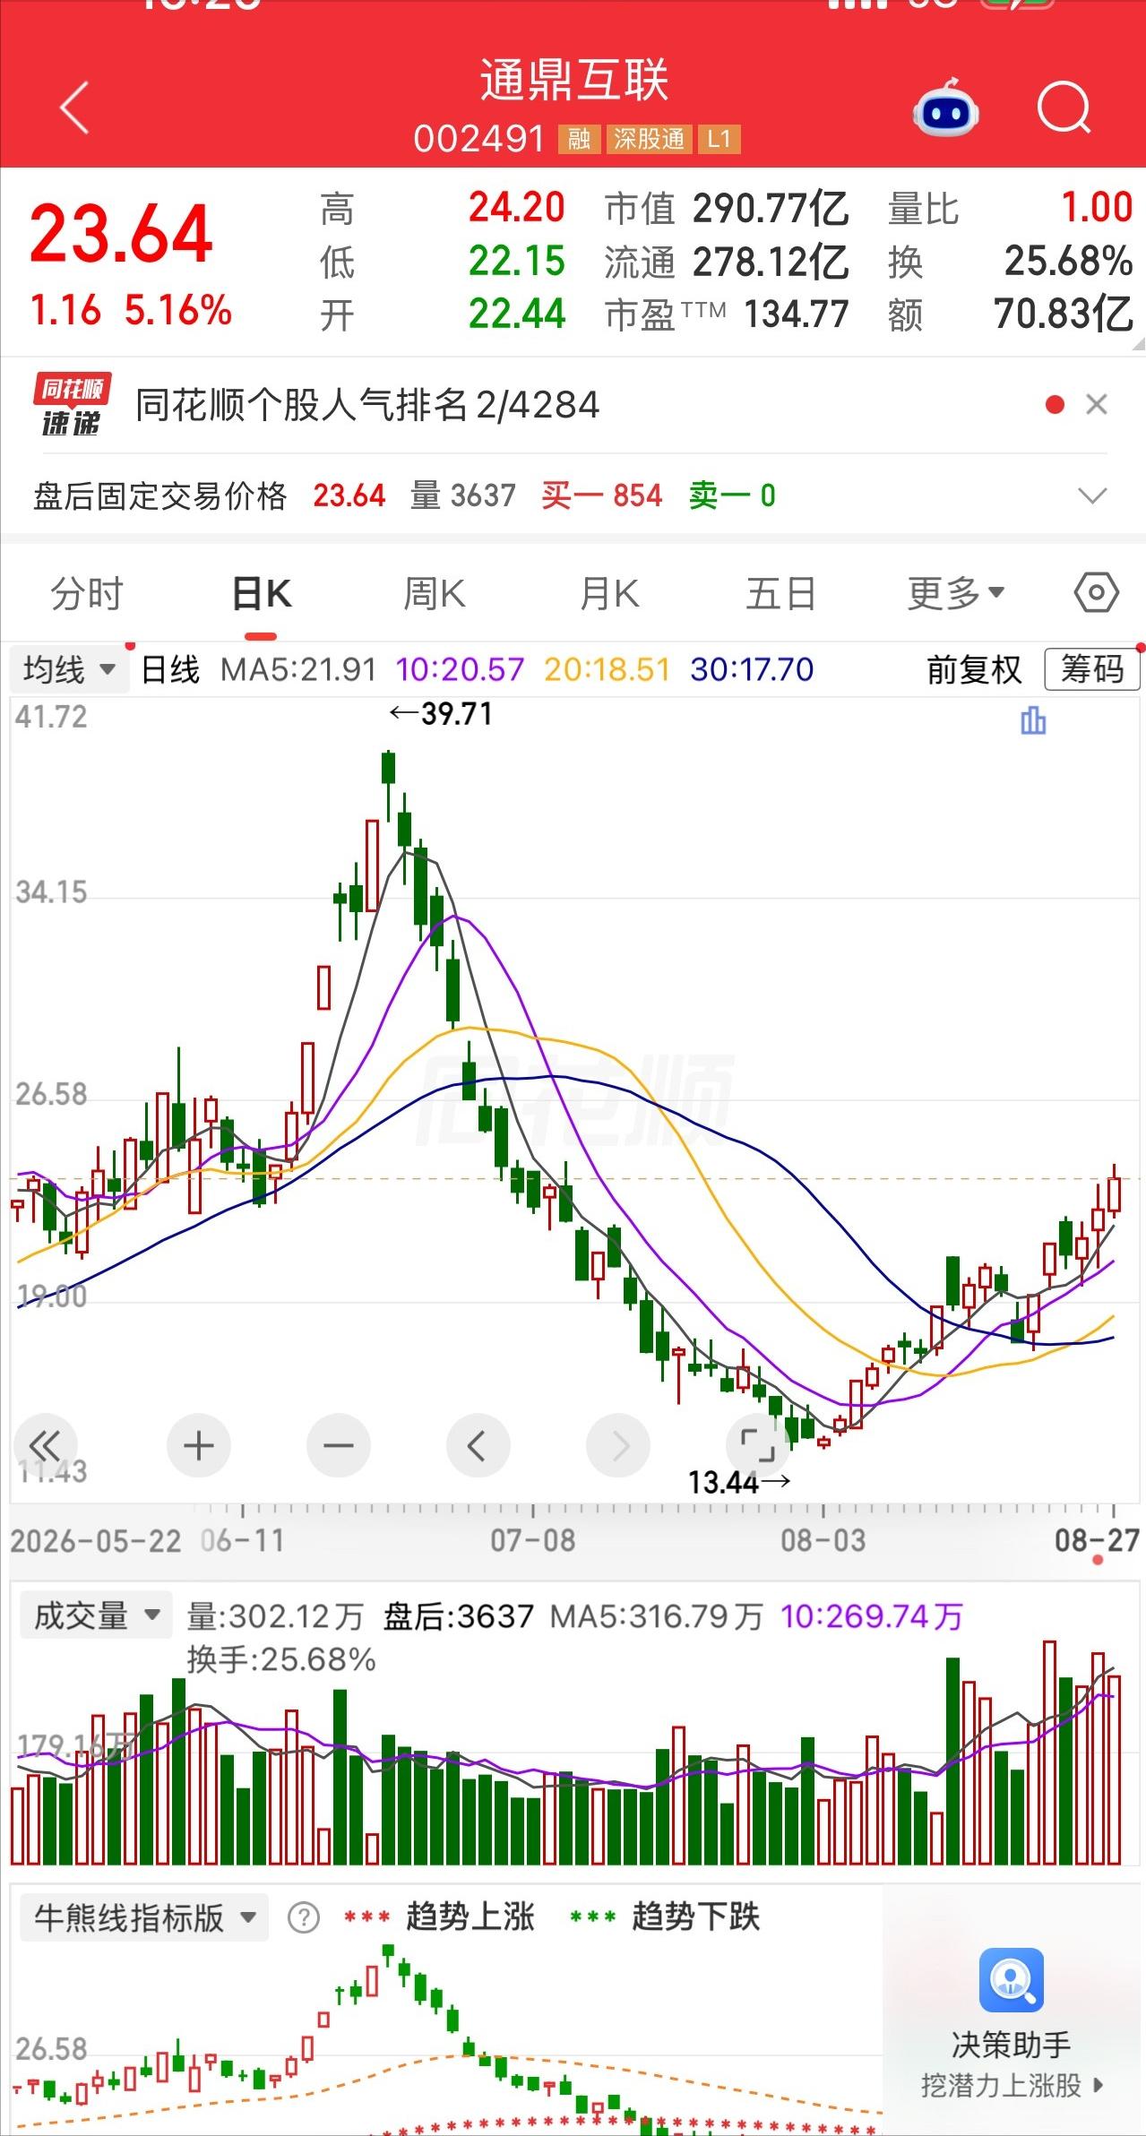Enter fullscreen chart view

(757, 1445)
